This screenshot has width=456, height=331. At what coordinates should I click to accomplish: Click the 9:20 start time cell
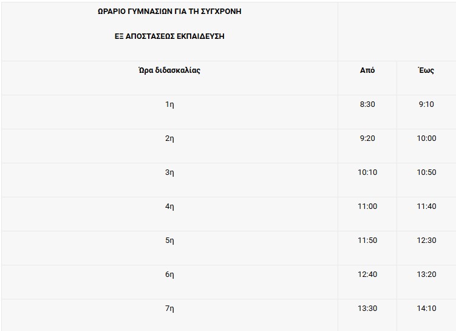(367, 138)
